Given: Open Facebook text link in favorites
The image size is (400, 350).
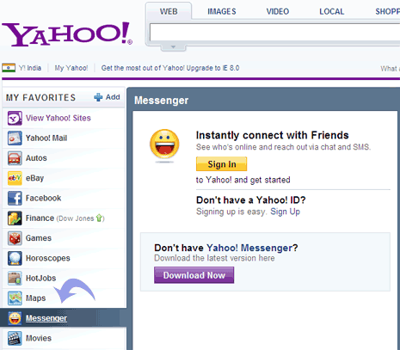Looking at the screenshot, I should (x=43, y=199).
